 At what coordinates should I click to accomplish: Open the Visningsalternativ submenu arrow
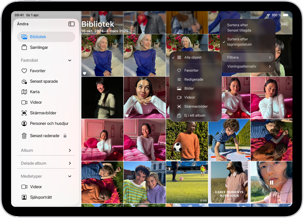point(270,66)
